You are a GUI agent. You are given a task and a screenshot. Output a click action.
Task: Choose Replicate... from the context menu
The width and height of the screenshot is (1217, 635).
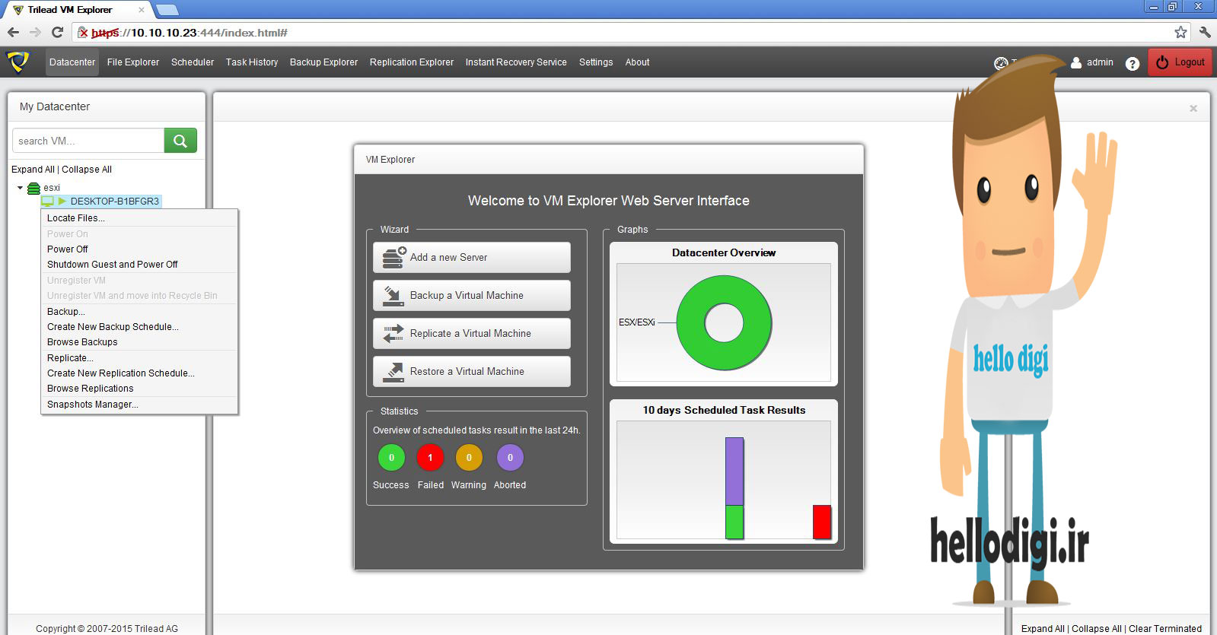139,358
